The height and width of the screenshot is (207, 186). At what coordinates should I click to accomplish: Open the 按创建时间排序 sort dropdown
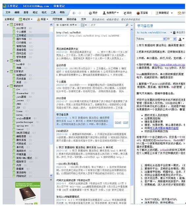(67, 25)
